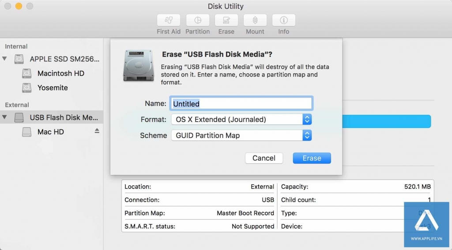Click the Info toolbar label
Image resolution: width=452 pixels, height=250 pixels.
(x=284, y=31)
